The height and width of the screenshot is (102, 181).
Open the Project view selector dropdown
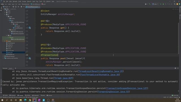pyautogui.click(x=7, y=7)
